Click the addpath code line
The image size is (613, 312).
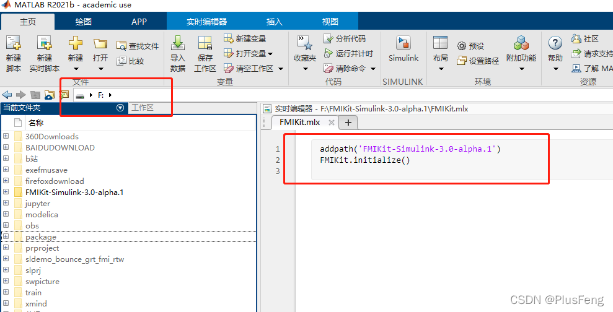(410, 149)
